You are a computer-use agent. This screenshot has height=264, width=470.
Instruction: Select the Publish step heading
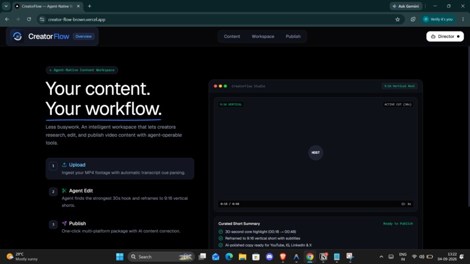[78, 223]
